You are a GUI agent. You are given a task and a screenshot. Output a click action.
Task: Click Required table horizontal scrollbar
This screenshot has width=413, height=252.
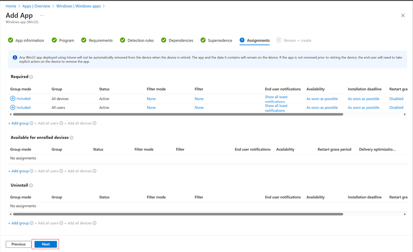click(x=178, y=114)
